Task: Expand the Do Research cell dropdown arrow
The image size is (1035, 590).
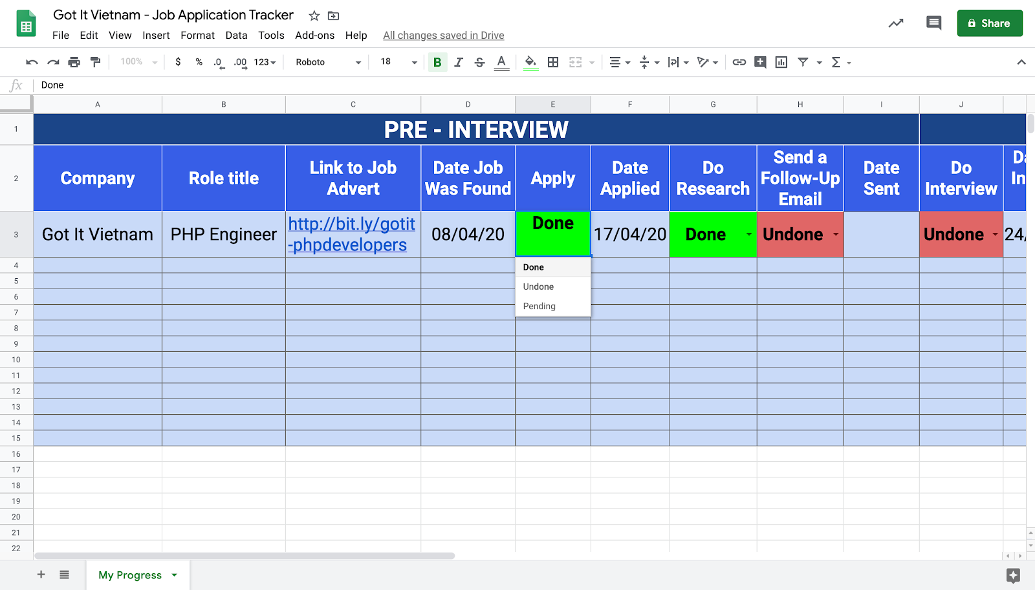Action: [748, 234]
